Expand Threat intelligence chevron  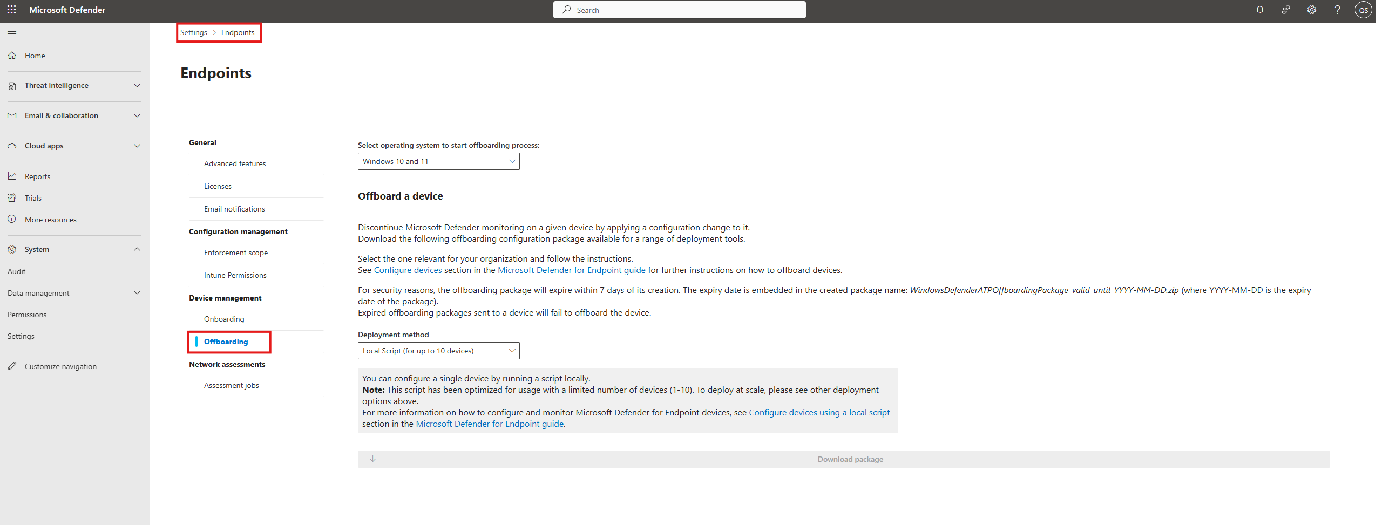[137, 85]
